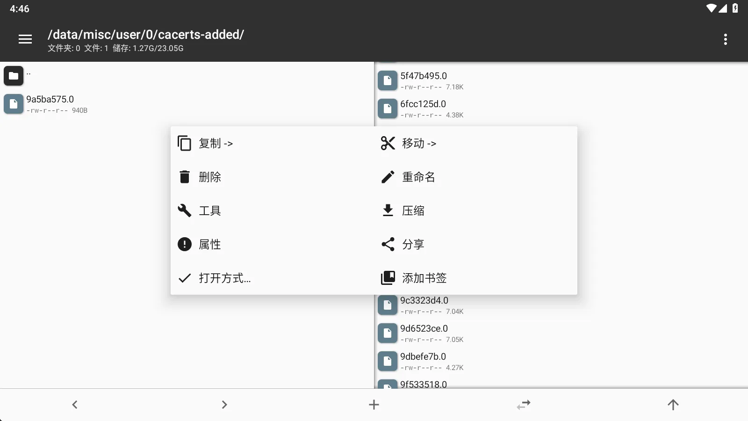Tap the share (分享) icon
The width and height of the screenshot is (748, 421).
click(x=388, y=244)
